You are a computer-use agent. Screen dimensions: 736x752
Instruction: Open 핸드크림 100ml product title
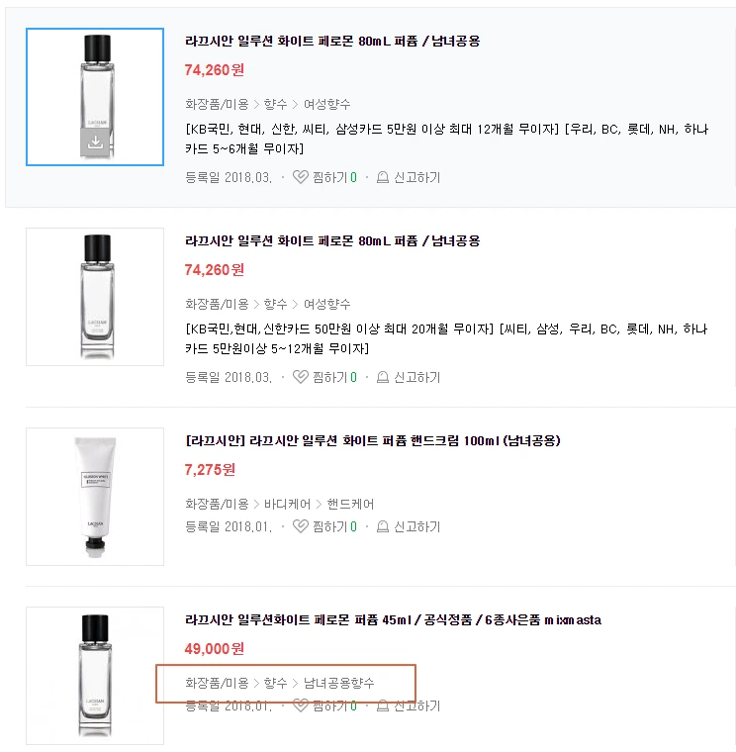point(373,440)
